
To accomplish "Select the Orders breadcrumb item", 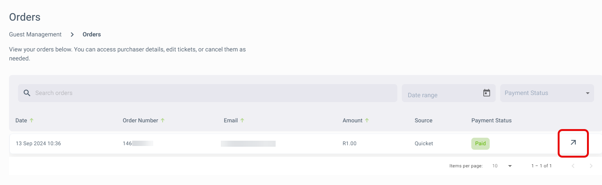I will [x=92, y=35].
